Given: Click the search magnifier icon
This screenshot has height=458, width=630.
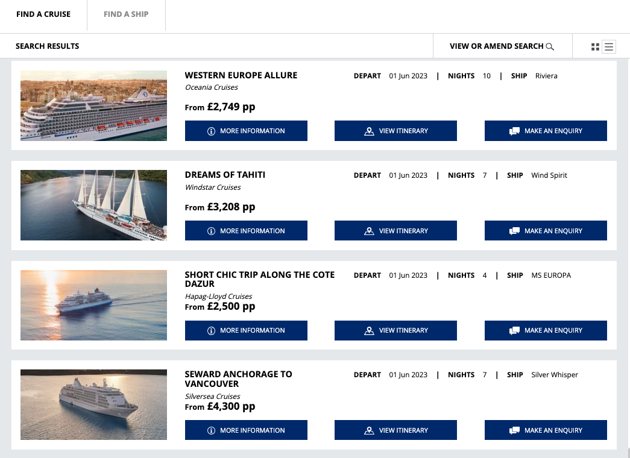Looking at the screenshot, I should point(549,46).
